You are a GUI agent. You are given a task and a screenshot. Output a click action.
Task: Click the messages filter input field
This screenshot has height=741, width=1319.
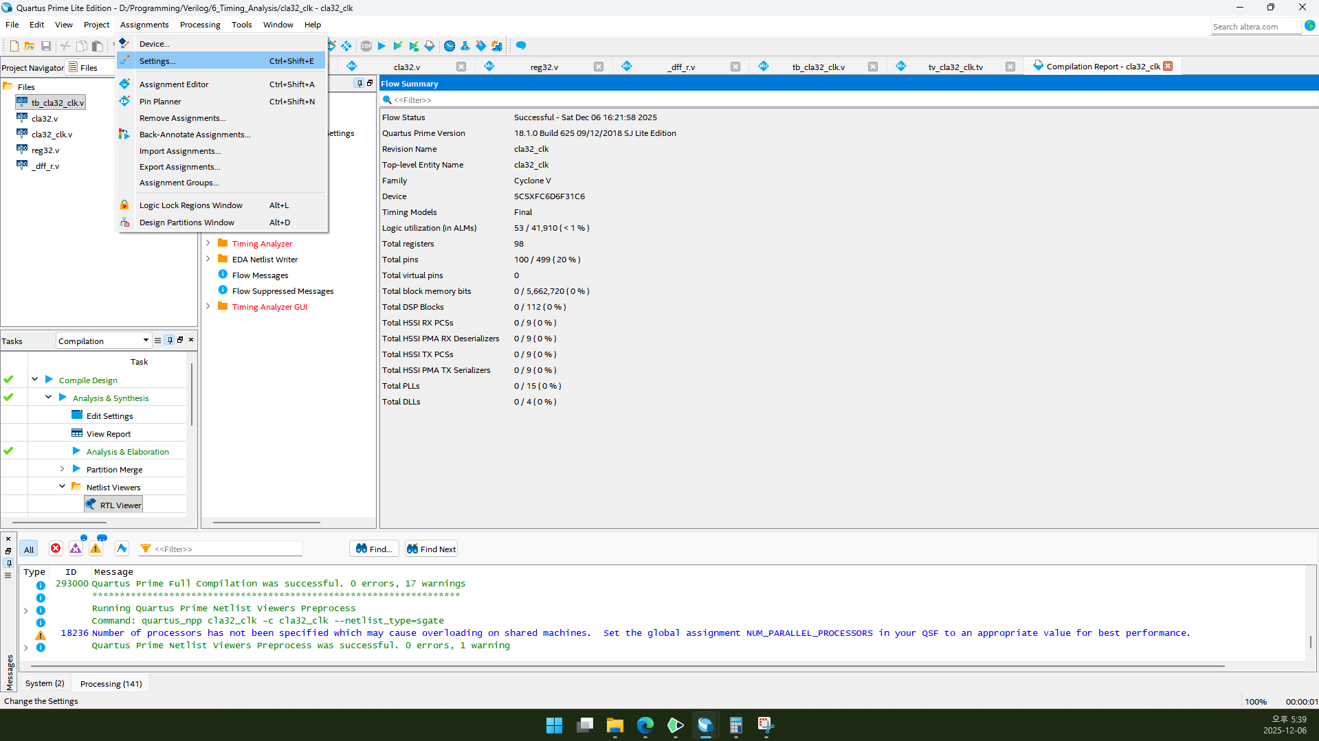(x=227, y=549)
